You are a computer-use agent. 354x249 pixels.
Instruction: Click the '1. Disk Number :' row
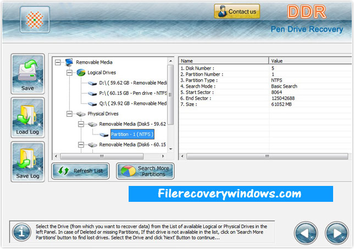[x=265, y=68]
